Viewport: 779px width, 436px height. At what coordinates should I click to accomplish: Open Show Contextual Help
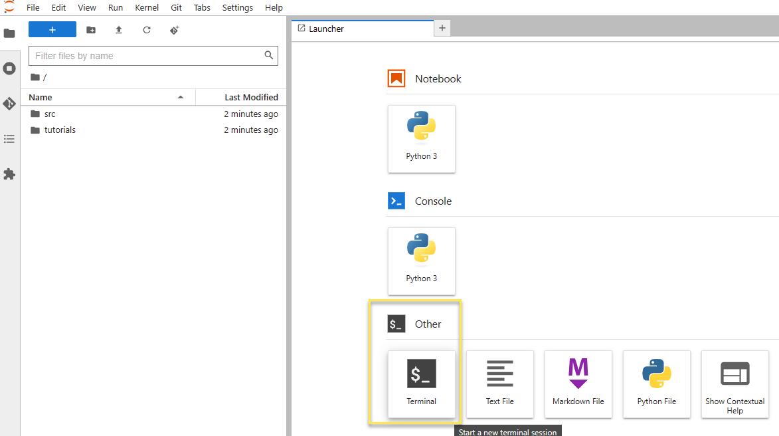click(x=735, y=383)
